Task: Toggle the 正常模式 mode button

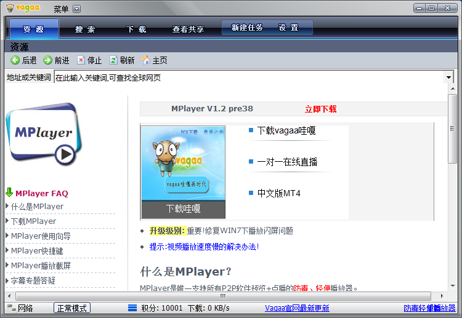Action: click(72, 308)
